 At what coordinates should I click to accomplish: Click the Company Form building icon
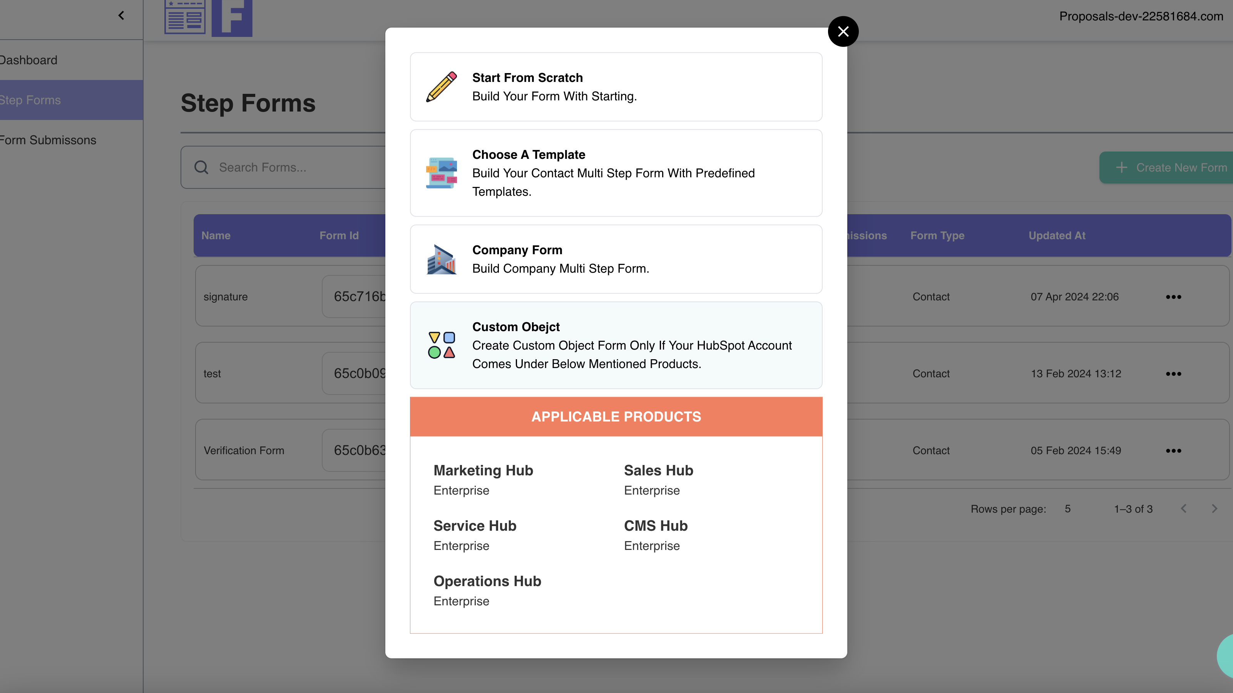pyautogui.click(x=441, y=259)
